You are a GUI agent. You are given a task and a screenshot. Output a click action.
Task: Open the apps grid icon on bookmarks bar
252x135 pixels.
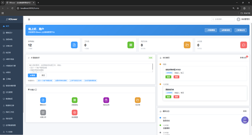3,13
